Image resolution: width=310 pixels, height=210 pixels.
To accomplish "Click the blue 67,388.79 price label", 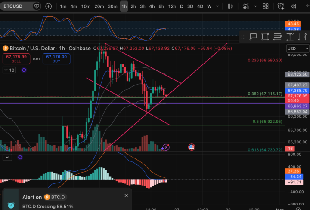I will tap(297, 91).
